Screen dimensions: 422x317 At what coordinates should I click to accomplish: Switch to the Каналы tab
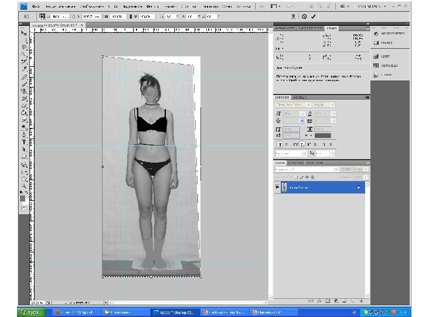tap(295, 163)
